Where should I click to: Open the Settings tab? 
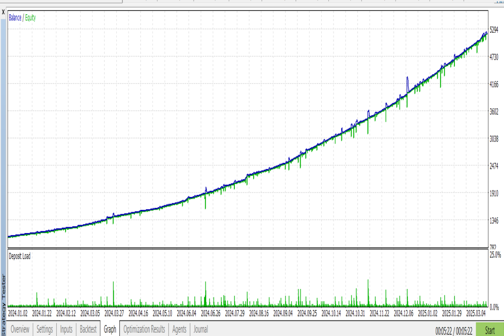tap(45, 329)
